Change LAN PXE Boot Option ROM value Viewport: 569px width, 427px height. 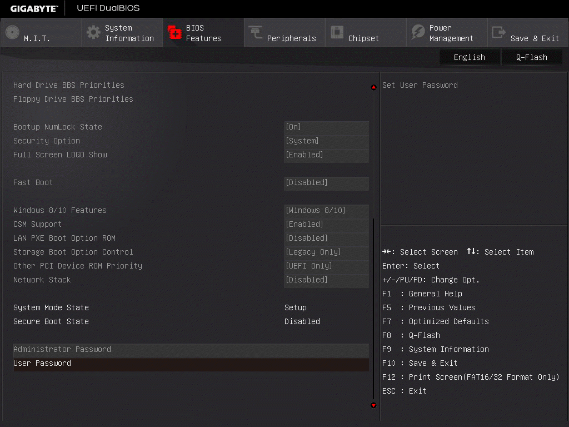tap(327, 238)
